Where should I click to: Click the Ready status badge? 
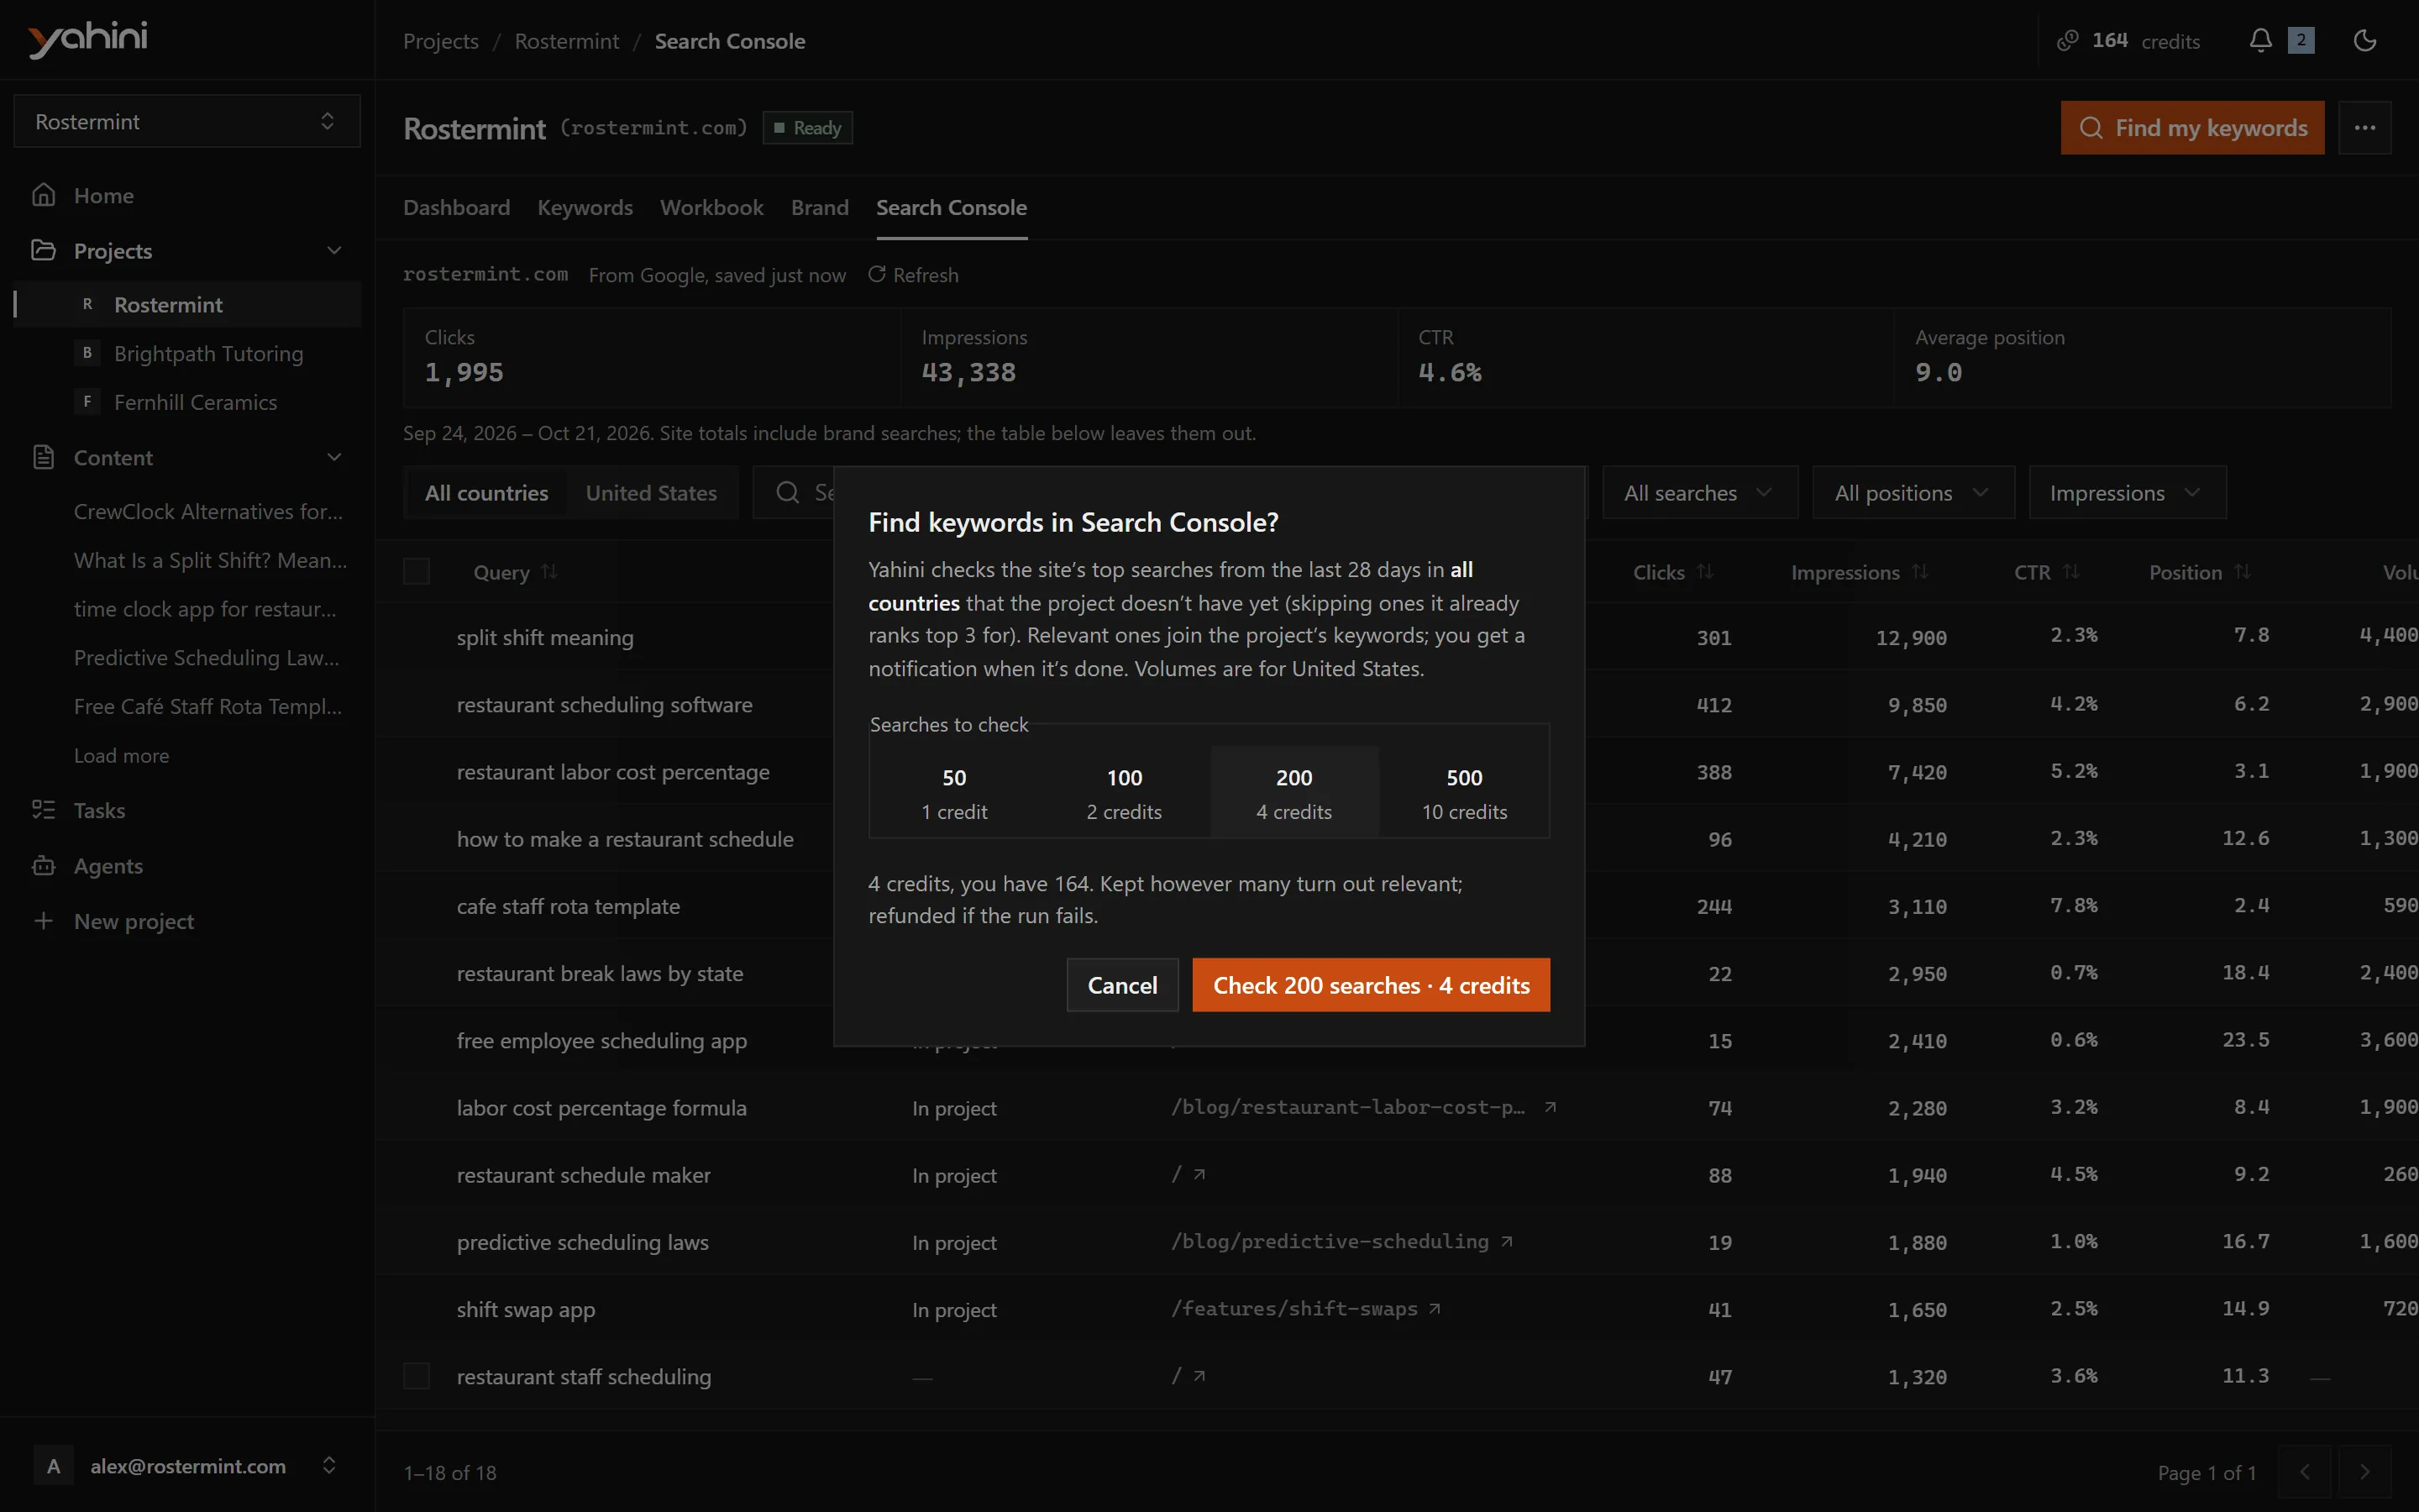pos(806,128)
